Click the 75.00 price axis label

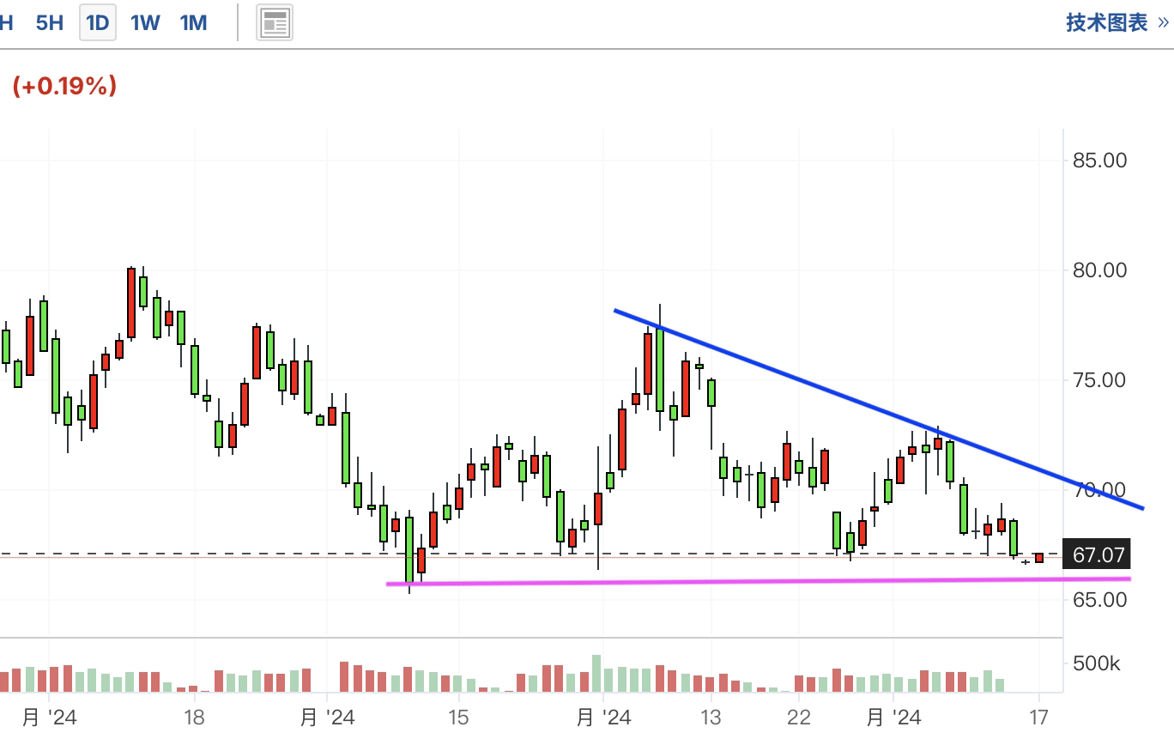coord(1099,380)
